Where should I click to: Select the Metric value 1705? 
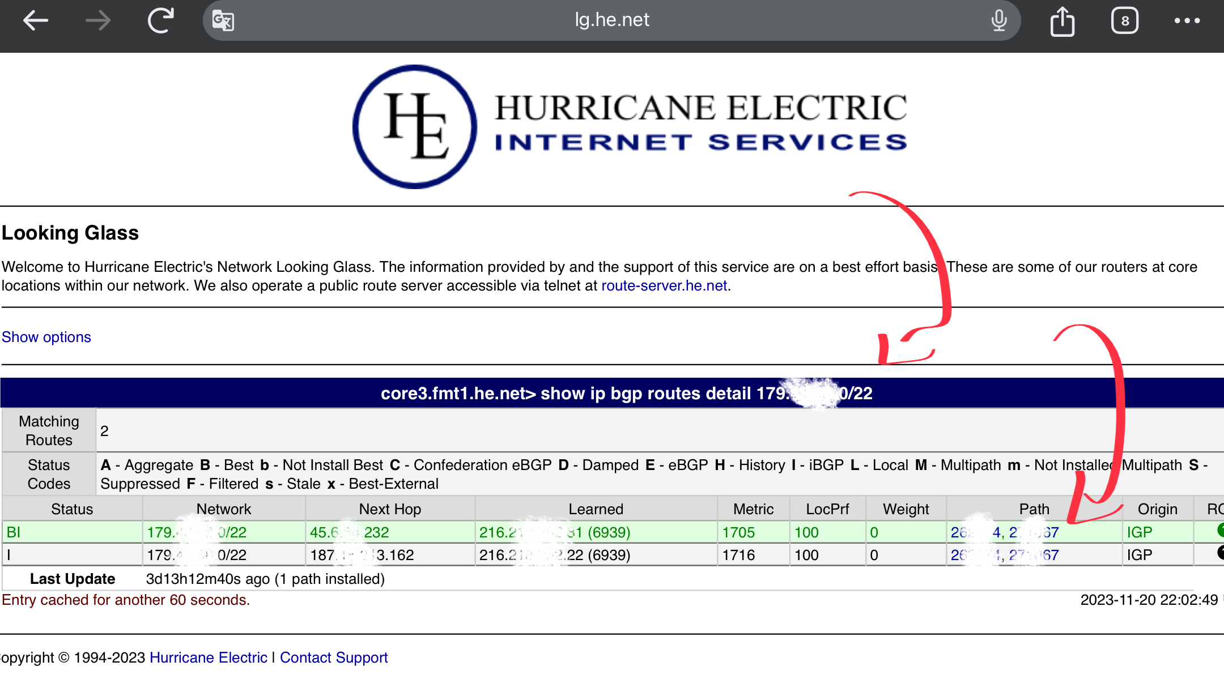(x=738, y=532)
